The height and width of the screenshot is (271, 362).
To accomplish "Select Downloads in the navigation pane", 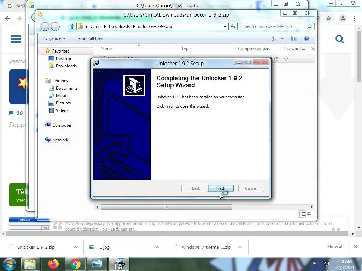I will [66, 66].
